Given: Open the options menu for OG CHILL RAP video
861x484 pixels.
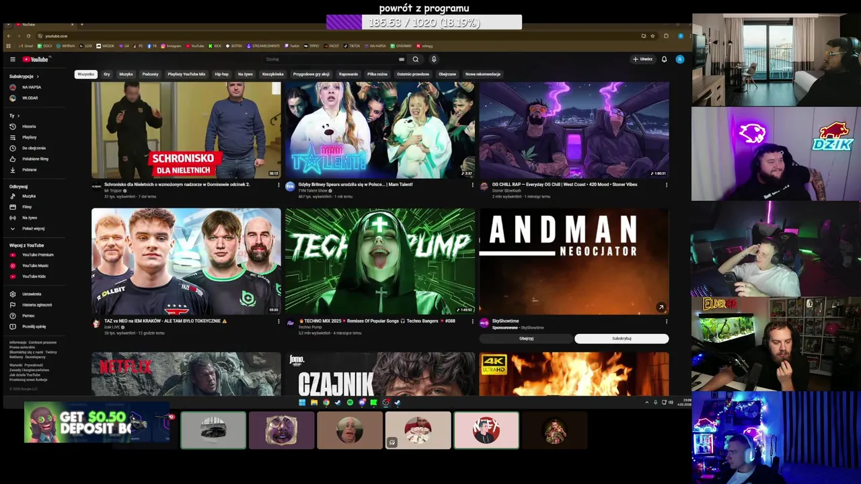Looking at the screenshot, I should point(667,185).
